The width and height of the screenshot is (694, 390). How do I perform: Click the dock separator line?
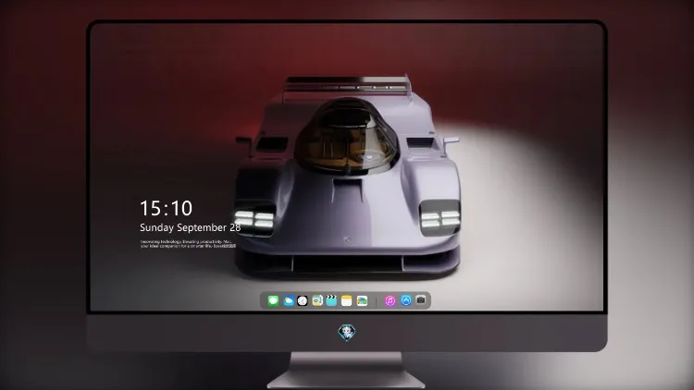[x=376, y=301]
